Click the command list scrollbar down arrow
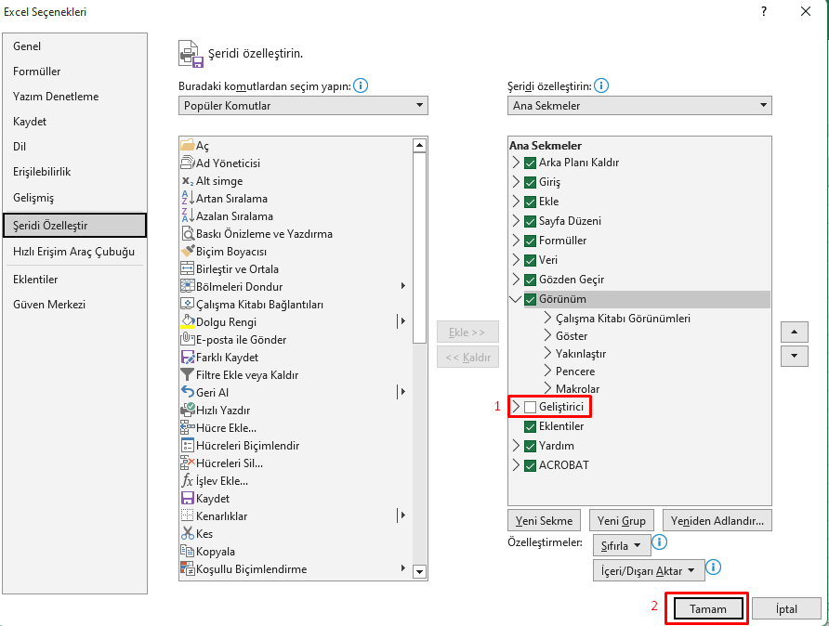Viewport: 829px width, 626px height. pos(419,571)
